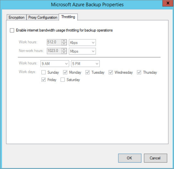This screenshot has height=169, width=174.
Task: Open the Kbps unit dropdown
Action: pyautogui.click(x=82, y=42)
